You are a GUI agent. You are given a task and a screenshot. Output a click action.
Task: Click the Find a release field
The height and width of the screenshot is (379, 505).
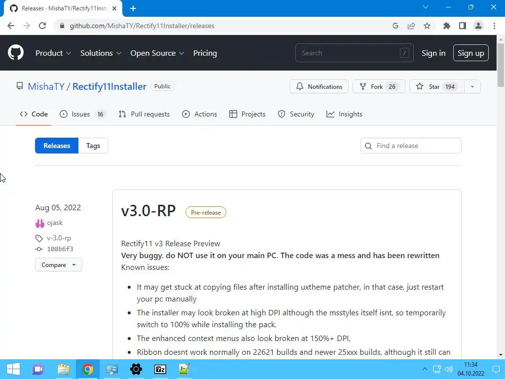click(x=411, y=146)
